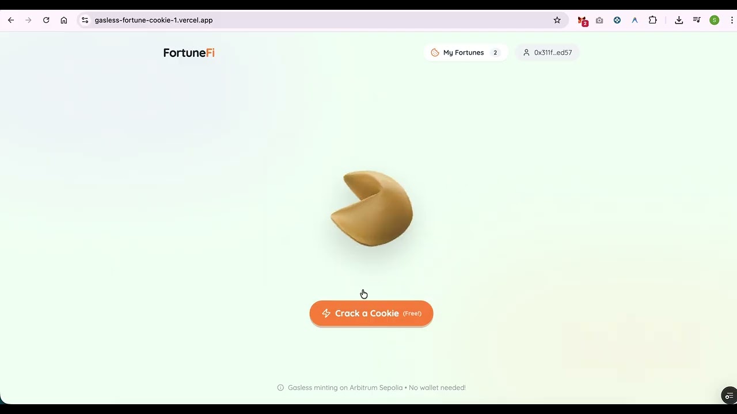The image size is (737, 414).
Task: Reload the page with the refresh icon
Action: 46,20
